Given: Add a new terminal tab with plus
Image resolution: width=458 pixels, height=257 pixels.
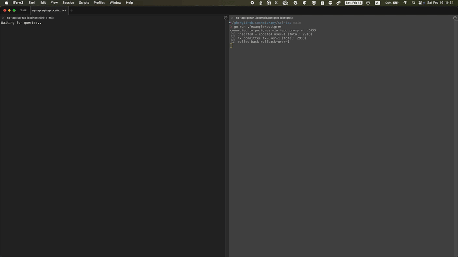Looking at the screenshot, I should [71, 10].
